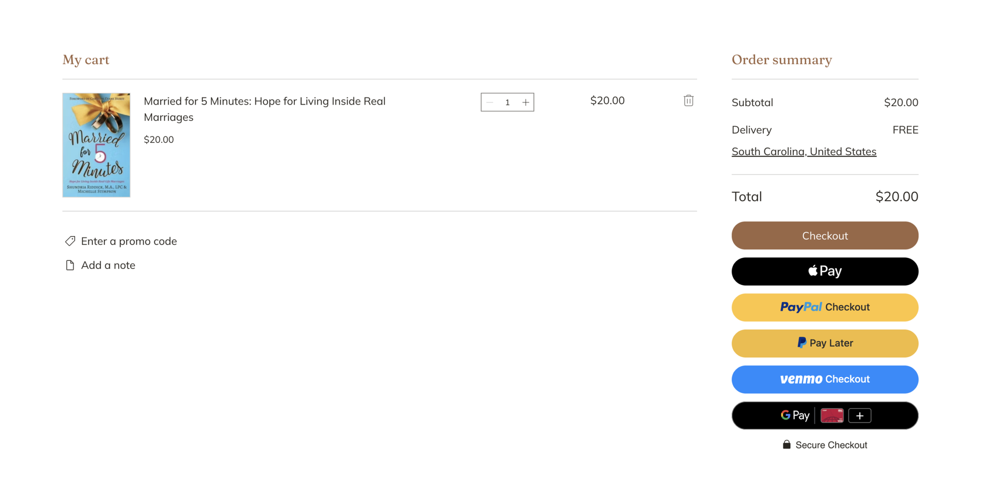This screenshot has width=981, height=491.
Task: Click the promo code tag icon
Action: tap(70, 241)
